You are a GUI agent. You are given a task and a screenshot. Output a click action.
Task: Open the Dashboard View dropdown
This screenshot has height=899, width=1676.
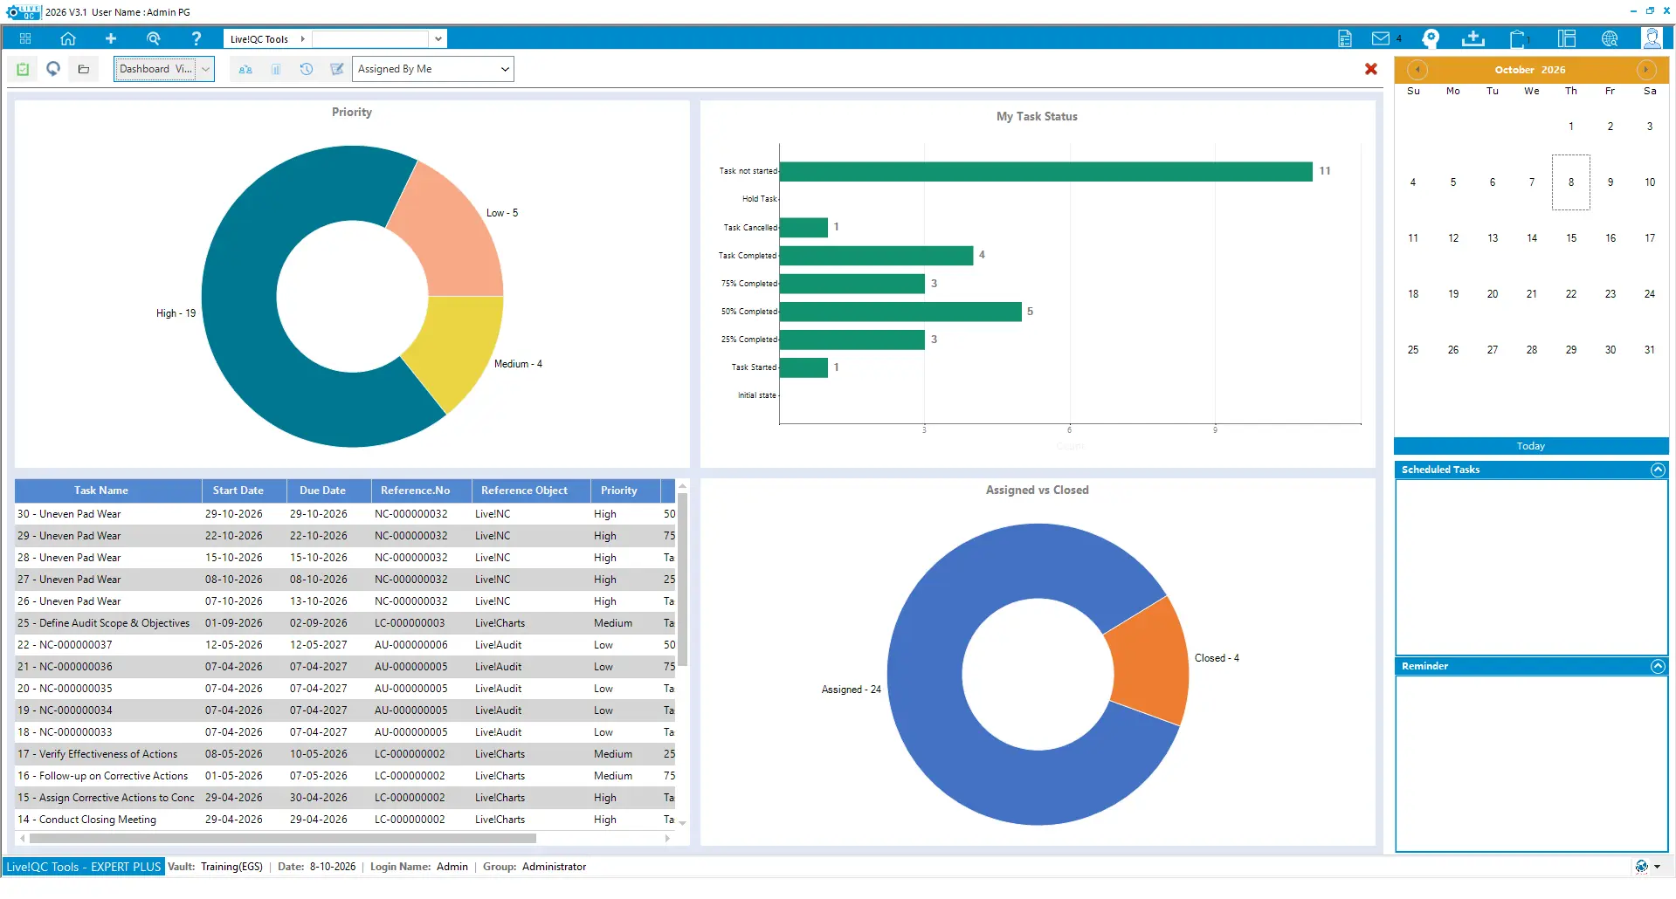pyautogui.click(x=164, y=69)
